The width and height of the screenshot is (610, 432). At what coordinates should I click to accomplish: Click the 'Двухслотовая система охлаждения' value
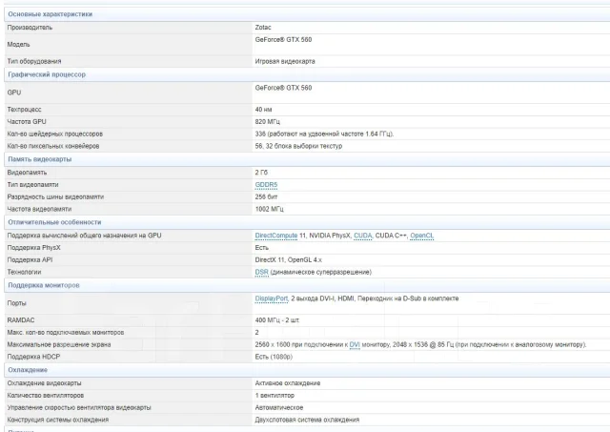pyautogui.click(x=307, y=420)
